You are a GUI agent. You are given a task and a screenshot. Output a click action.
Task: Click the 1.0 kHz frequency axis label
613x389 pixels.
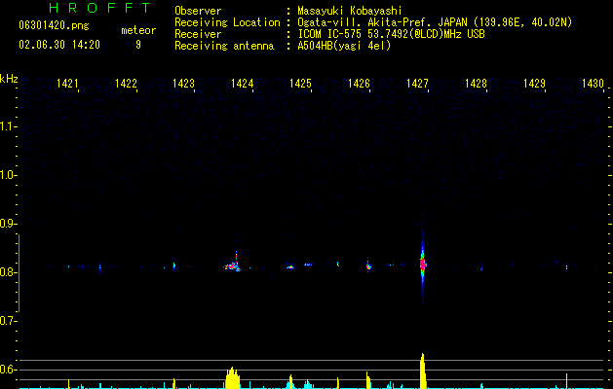[x=9, y=175]
